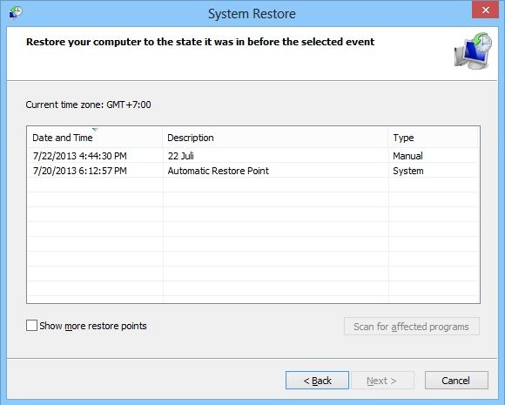Image resolution: width=505 pixels, height=405 pixels.
Task: Go to previous step with Back button
Action: tap(317, 381)
